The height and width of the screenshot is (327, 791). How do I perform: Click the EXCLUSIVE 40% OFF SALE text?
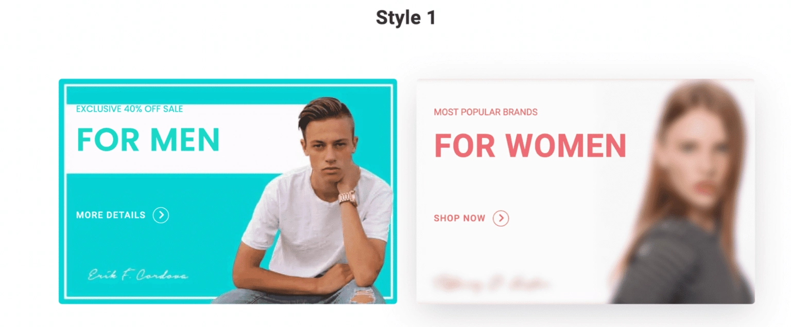point(129,109)
